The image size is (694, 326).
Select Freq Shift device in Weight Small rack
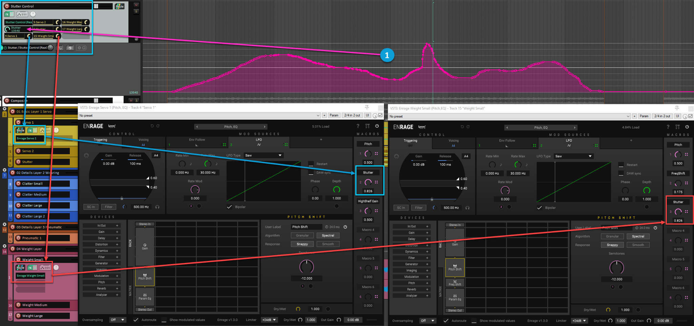click(455, 283)
